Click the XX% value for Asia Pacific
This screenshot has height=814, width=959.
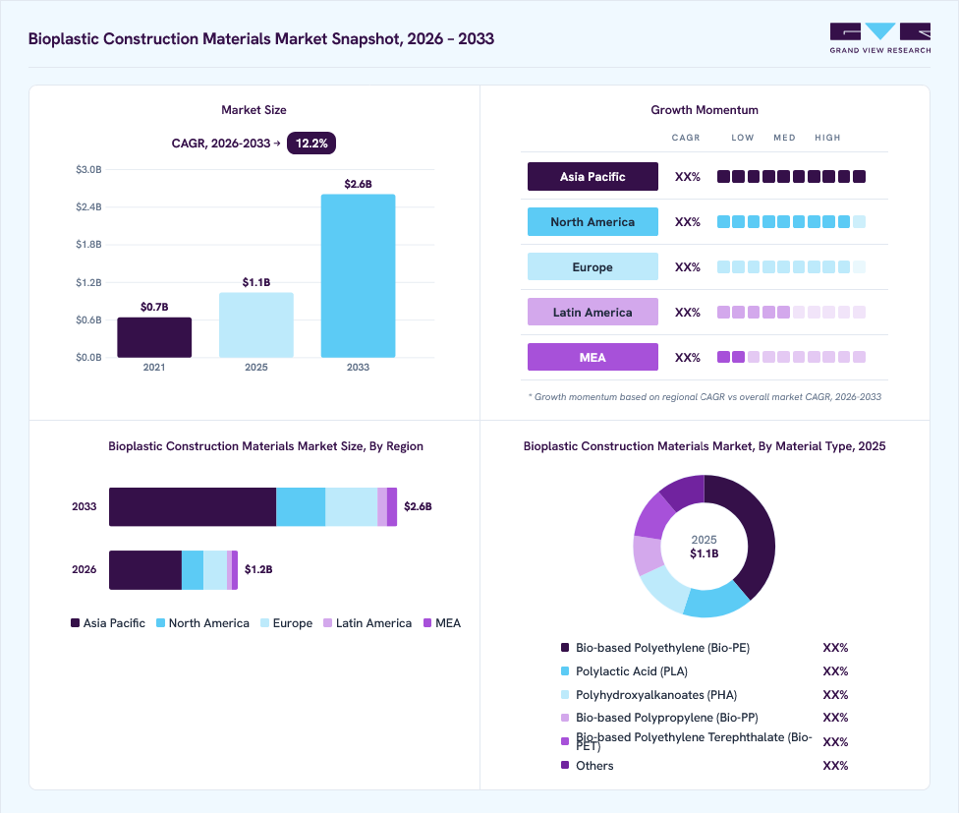tap(688, 177)
